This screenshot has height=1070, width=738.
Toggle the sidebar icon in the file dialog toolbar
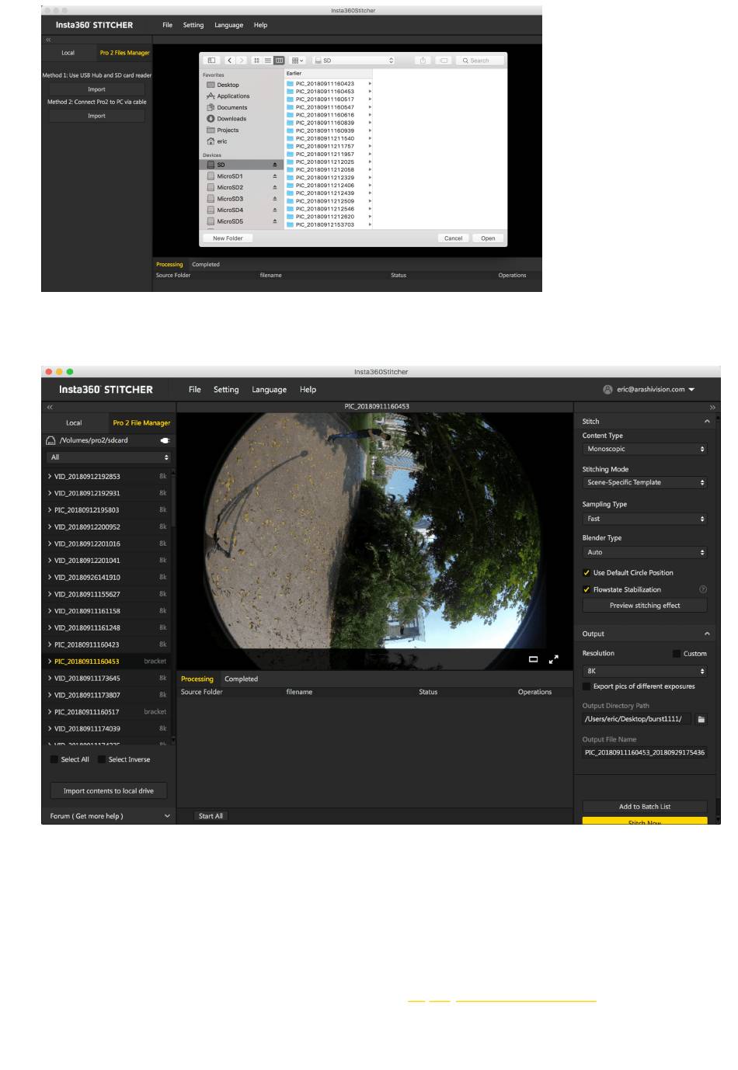pyautogui.click(x=211, y=60)
